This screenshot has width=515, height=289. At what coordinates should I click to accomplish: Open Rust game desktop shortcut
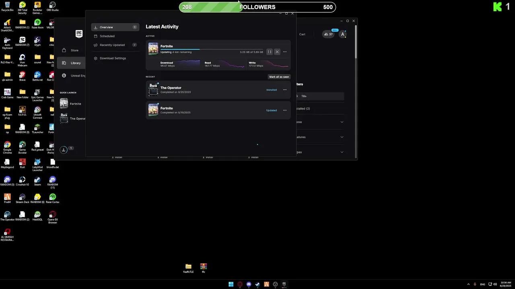pos(22,163)
